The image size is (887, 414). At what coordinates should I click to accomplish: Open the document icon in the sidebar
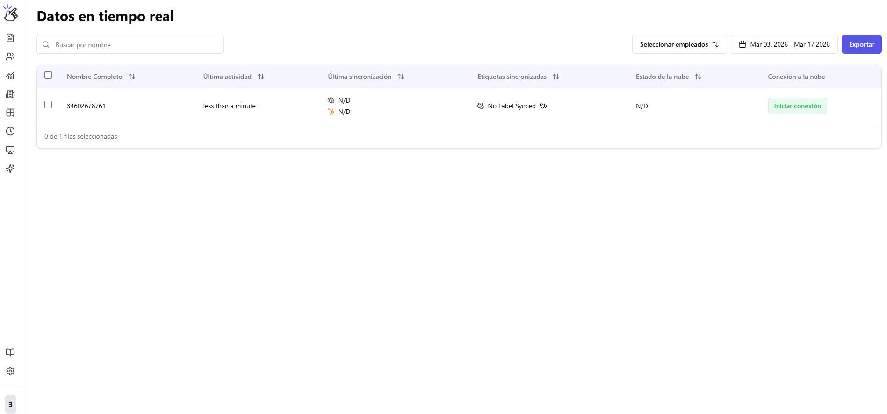10,38
